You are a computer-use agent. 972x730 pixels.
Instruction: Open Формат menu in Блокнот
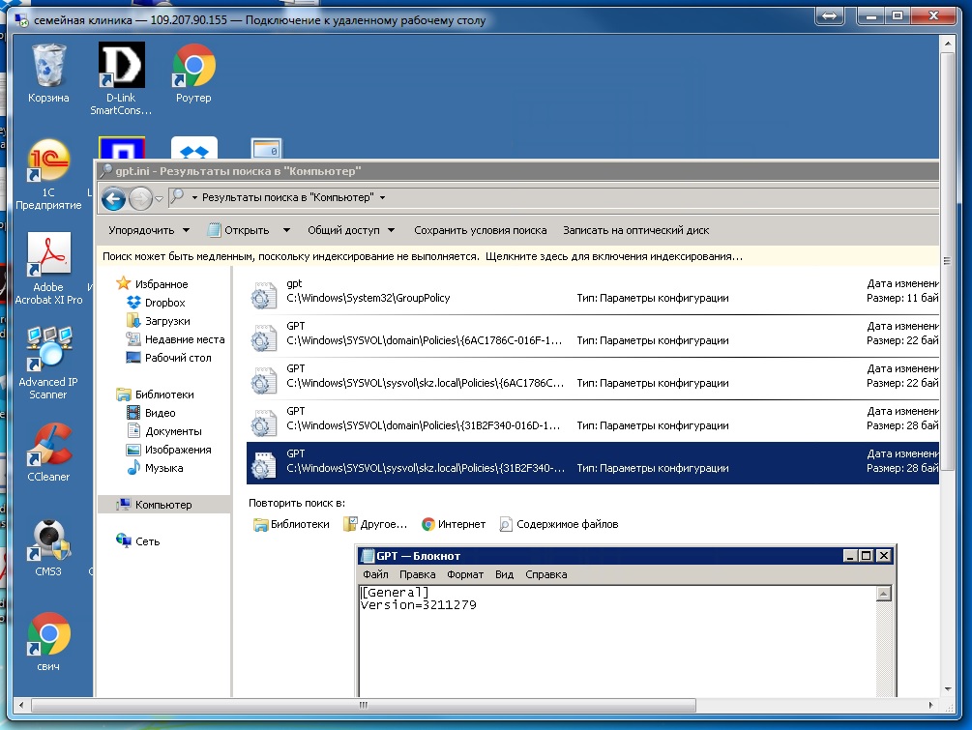pos(465,574)
